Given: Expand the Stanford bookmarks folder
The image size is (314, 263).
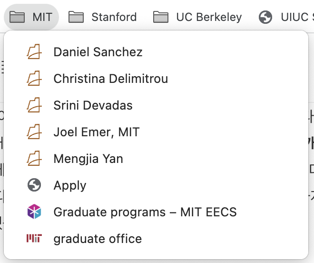Looking at the screenshot, I should tap(103, 17).
